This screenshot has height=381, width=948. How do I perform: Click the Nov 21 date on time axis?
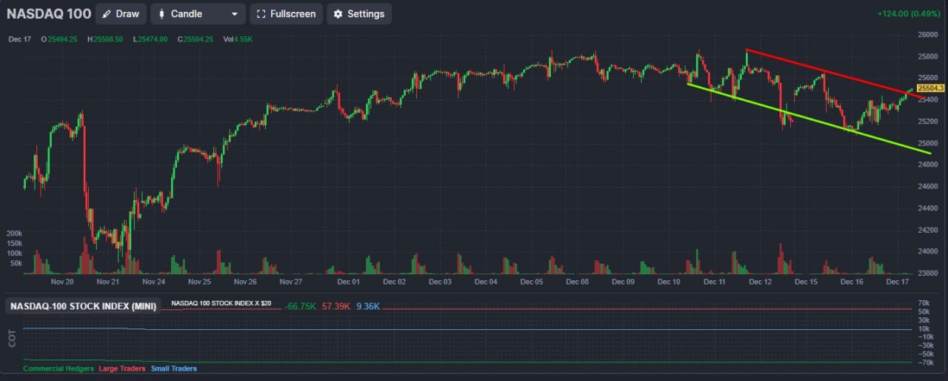point(107,282)
